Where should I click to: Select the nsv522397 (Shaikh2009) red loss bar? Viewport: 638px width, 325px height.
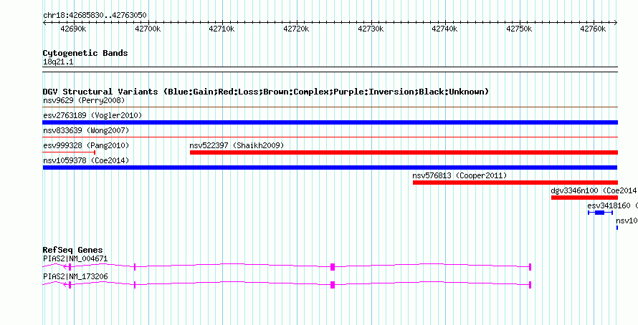click(404, 152)
